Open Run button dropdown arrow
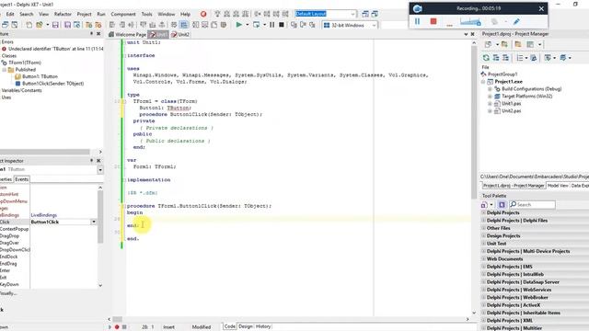The height and width of the screenshot is (331, 589). 248,25
